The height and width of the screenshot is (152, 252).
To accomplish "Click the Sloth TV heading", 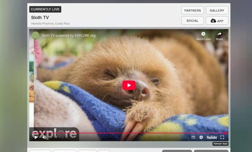I will 40,17.
